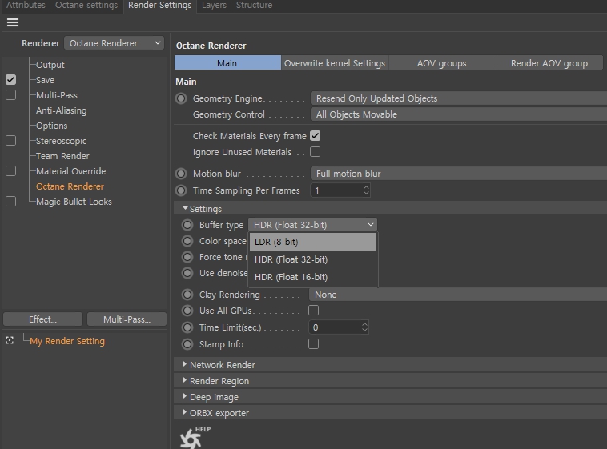Click the Clay Rendering animation dot
Screen dimensions: 607x449
pos(187,295)
